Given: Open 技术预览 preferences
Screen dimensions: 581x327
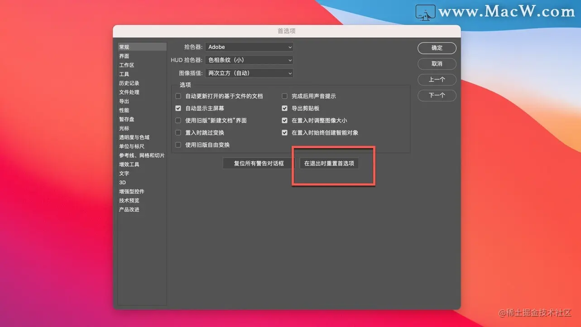Looking at the screenshot, I should pos(142,201).
